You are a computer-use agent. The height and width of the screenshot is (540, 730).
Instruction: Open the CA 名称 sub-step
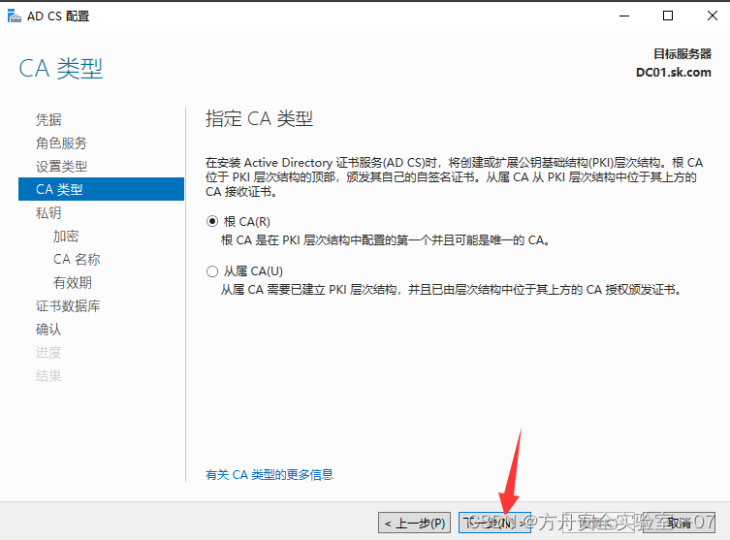[77, 259]
